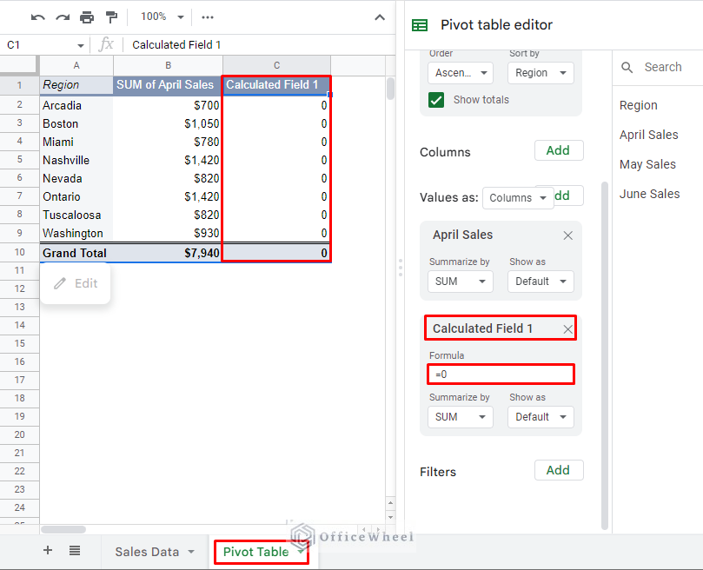703x570 pixels.
Task: Click Add button next to Filters
Action: (558, 470)
